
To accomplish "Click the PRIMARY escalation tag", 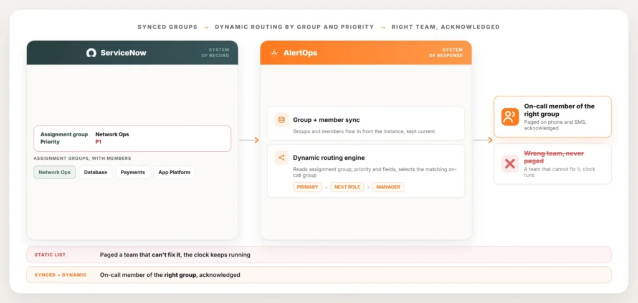I will click(307, 187).
